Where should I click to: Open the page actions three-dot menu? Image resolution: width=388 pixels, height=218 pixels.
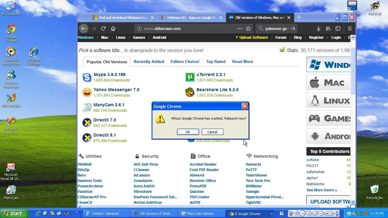[x=240, y=28]
